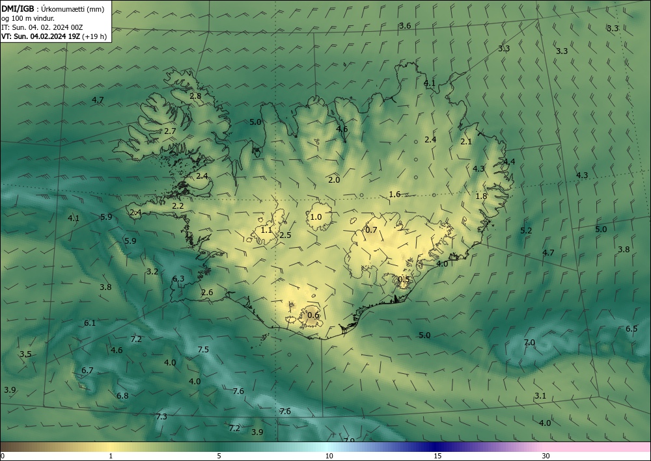Select the 'IT: Sun. 04. 02. 2024 00Z' line

point(42,27)
